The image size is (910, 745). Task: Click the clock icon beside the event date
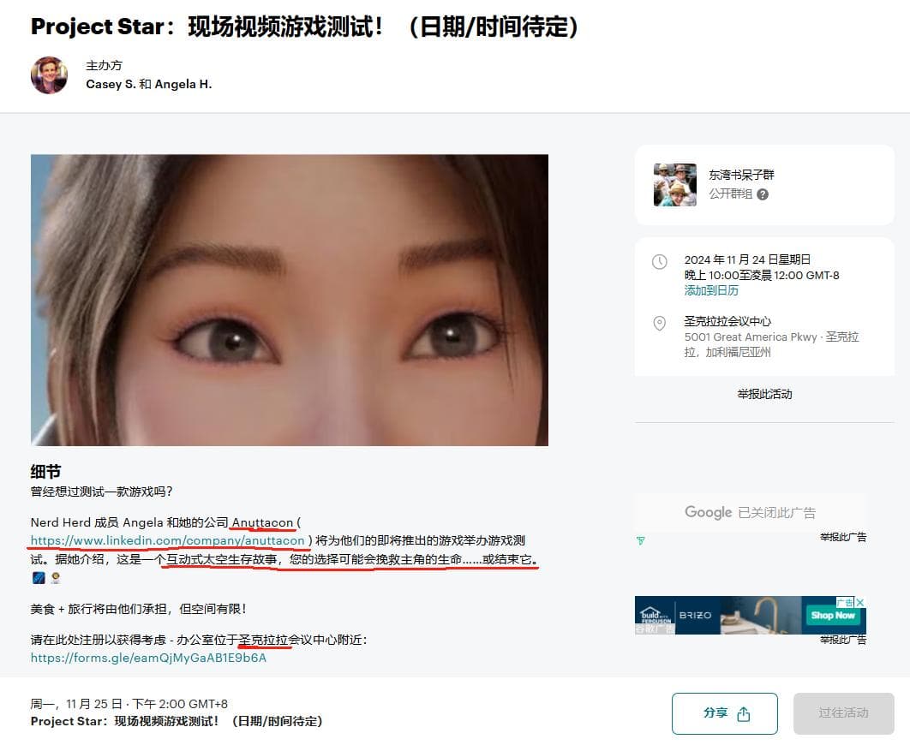point(659,261)
